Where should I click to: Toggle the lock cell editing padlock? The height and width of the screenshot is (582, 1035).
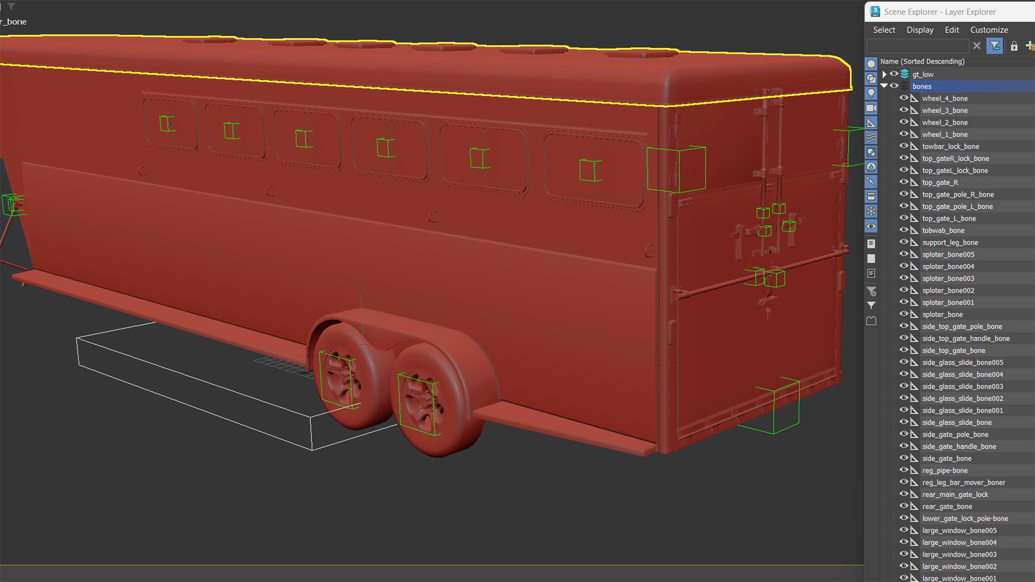coord(1014,46)
